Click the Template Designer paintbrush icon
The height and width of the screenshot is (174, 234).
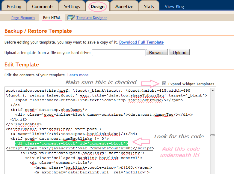tap(71, 18)
